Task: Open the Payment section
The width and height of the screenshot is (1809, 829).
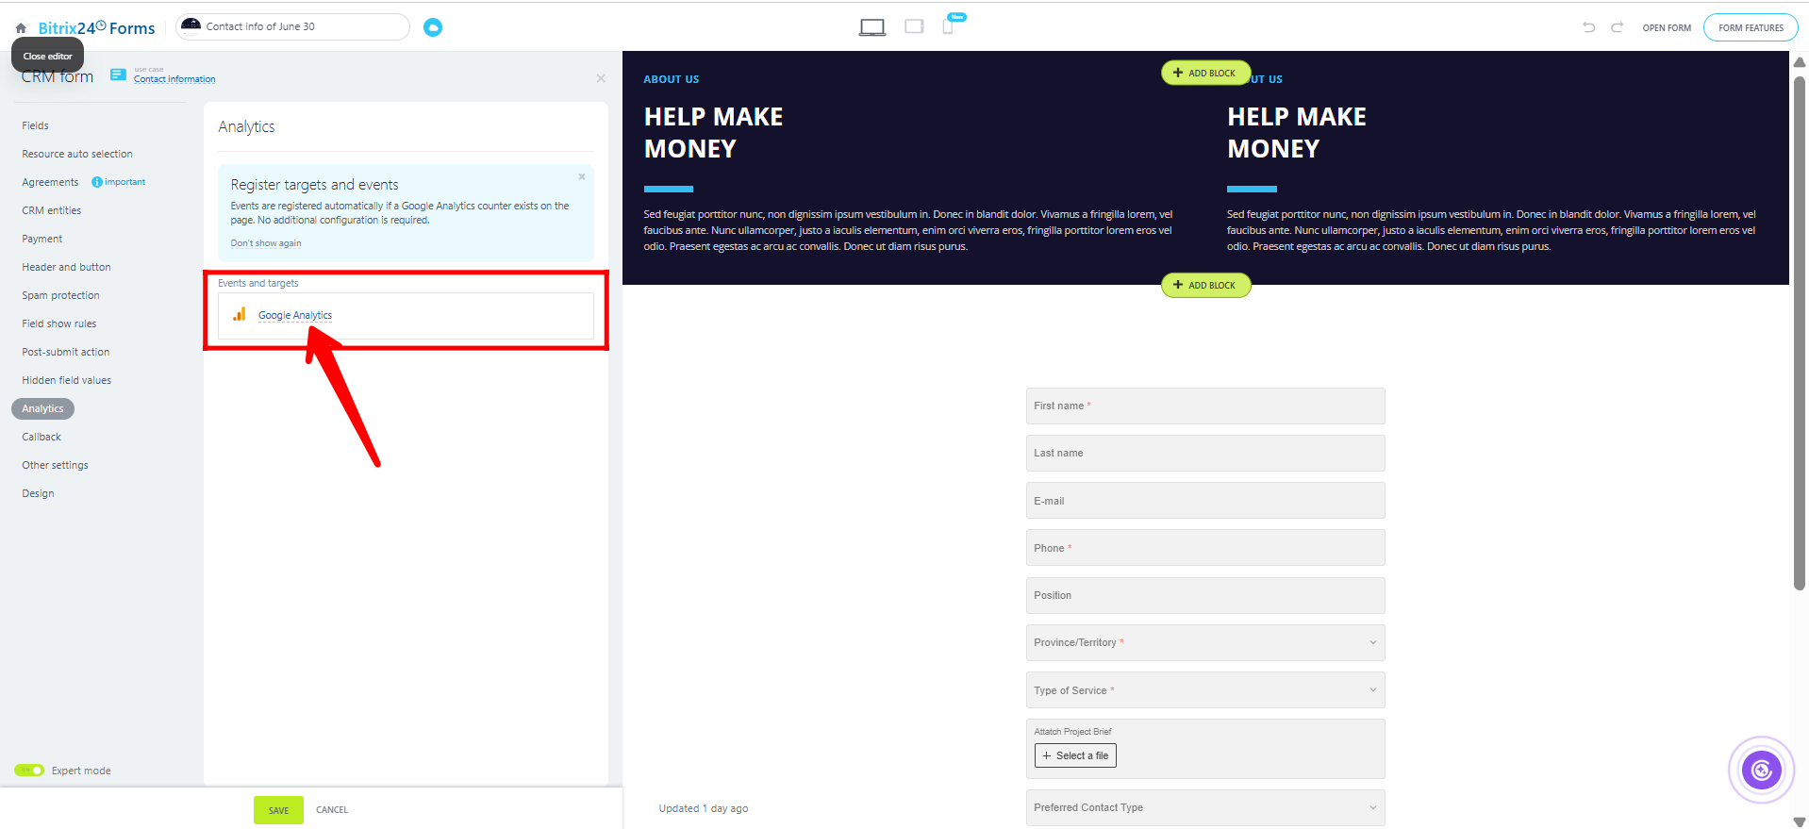Action: tap(42, 239)
